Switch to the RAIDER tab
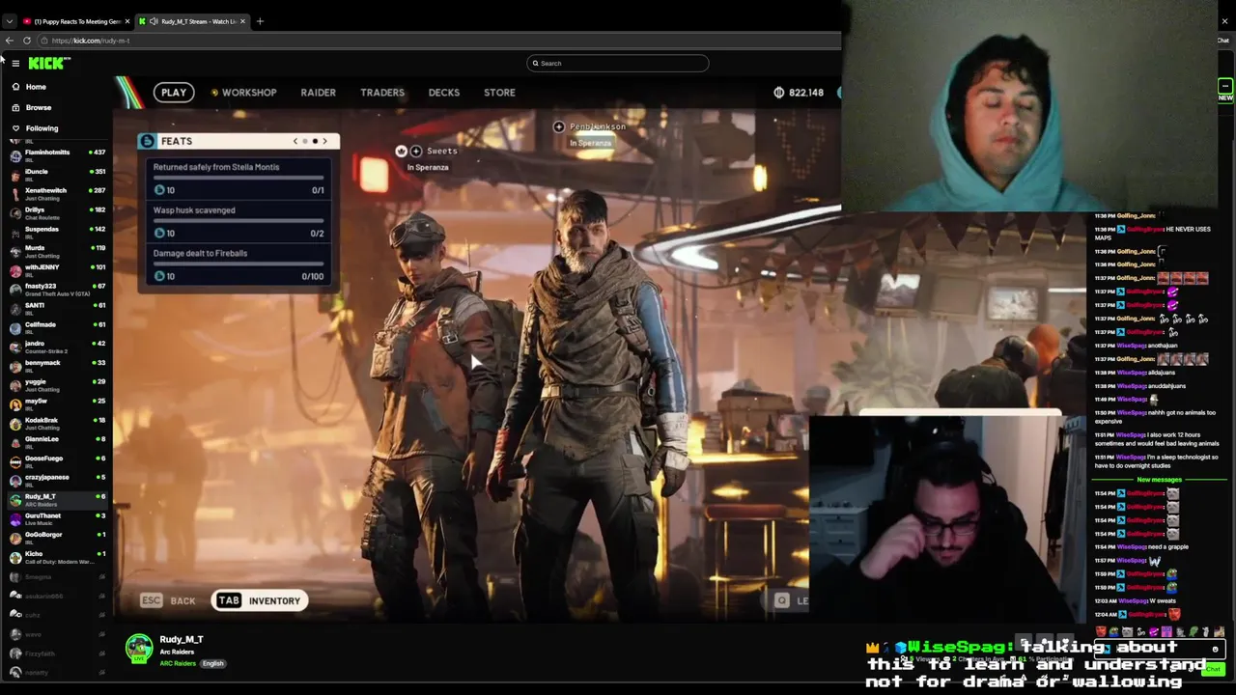The image size is (1236, 695). point(318,93)
